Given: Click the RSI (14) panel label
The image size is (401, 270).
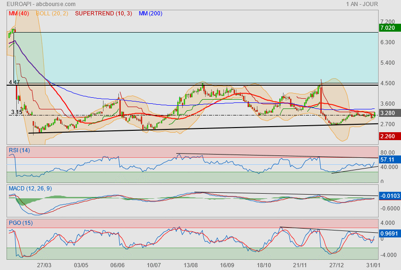Looking at the screenshot, I should point(20,150).
